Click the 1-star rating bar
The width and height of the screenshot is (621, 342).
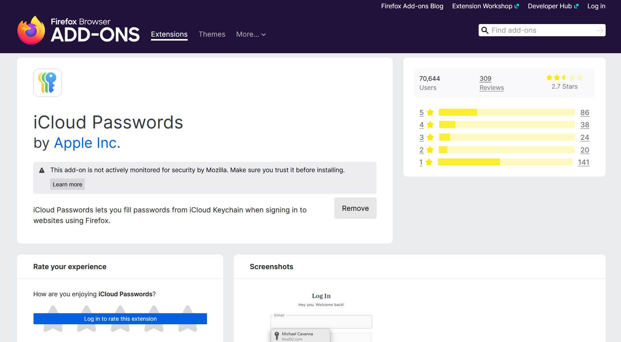pyautogui.click(x=505, y=162)
